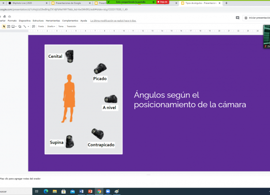This screenshot has width=270, height=195.
Task: Click the add comment toolbar icon
Action: pyautogui.click(x=34, y=26)
